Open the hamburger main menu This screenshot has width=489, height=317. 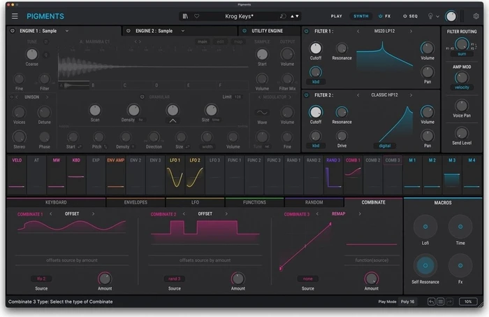[x=15, y=16]
